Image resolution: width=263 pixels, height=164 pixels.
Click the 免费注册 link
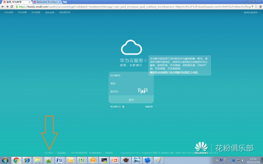[x=149, y=107]
